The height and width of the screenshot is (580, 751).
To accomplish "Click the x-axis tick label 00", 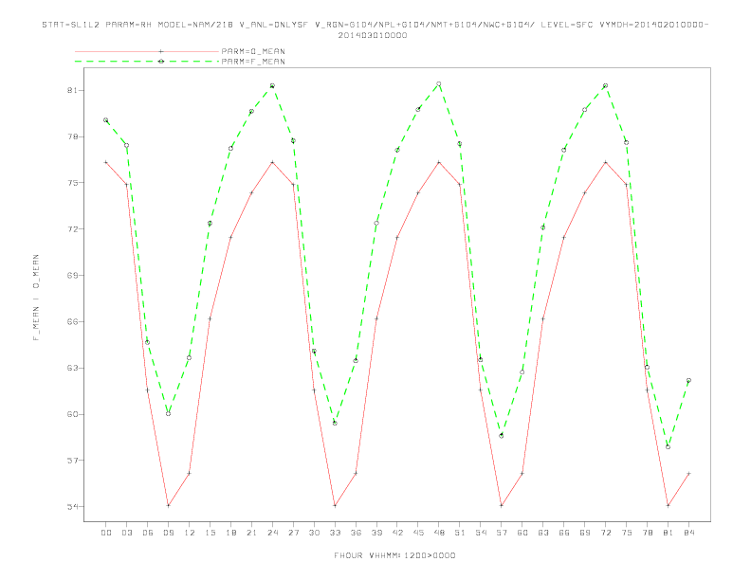I will pos(106,533).
